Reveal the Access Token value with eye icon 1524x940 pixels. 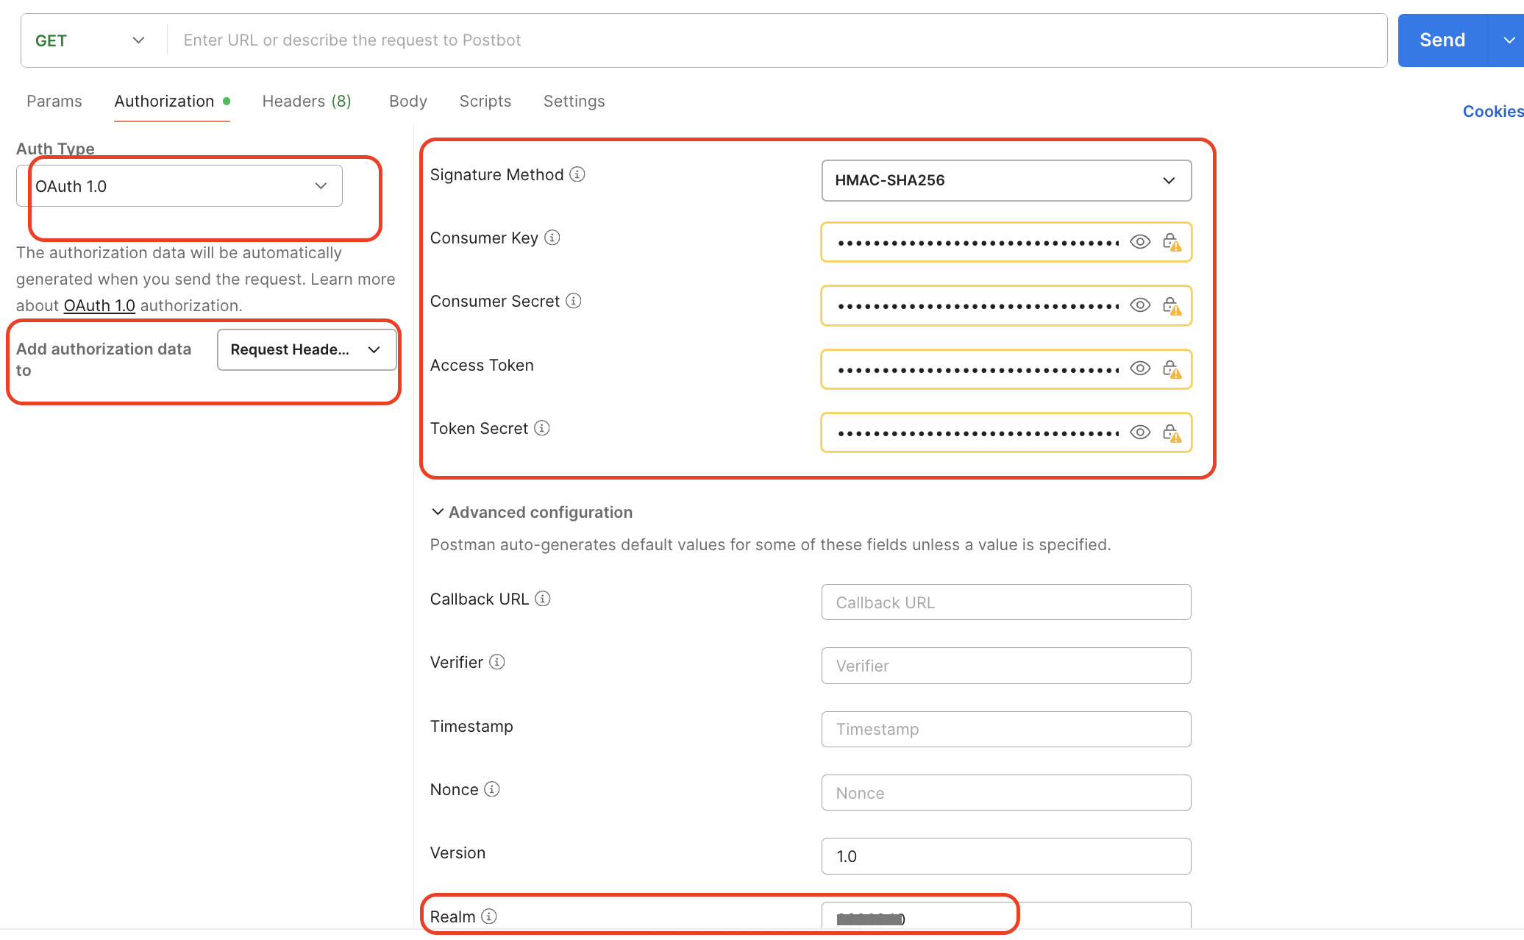(1140, 368)
